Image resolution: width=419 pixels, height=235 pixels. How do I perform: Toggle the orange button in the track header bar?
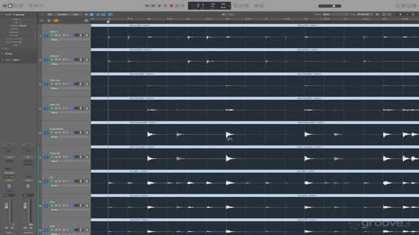click(x=56, y=20)
